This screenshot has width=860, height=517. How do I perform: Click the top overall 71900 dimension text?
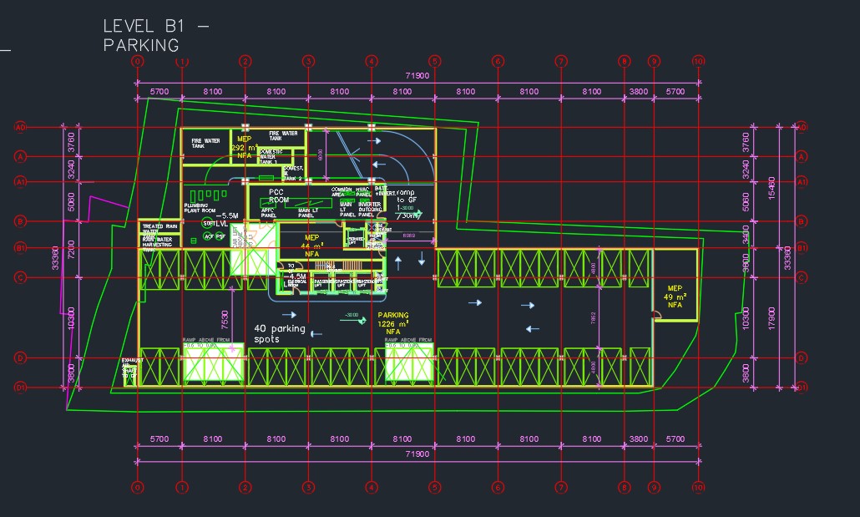417,76
